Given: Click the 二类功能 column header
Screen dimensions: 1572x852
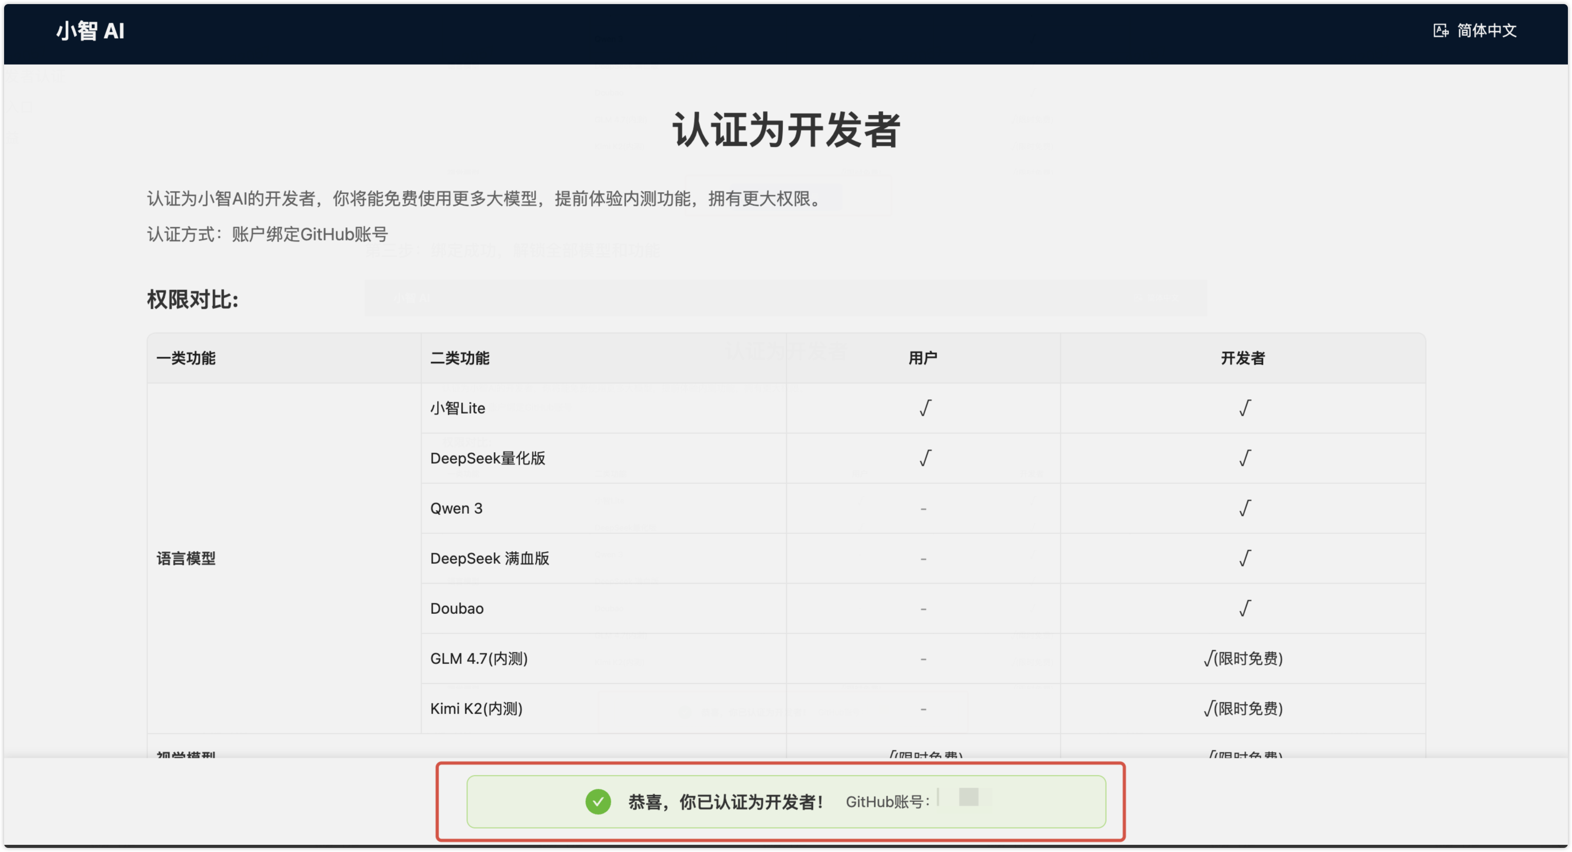Looking at the screenshot, I should pyautogui.click(x=460, y=358).
